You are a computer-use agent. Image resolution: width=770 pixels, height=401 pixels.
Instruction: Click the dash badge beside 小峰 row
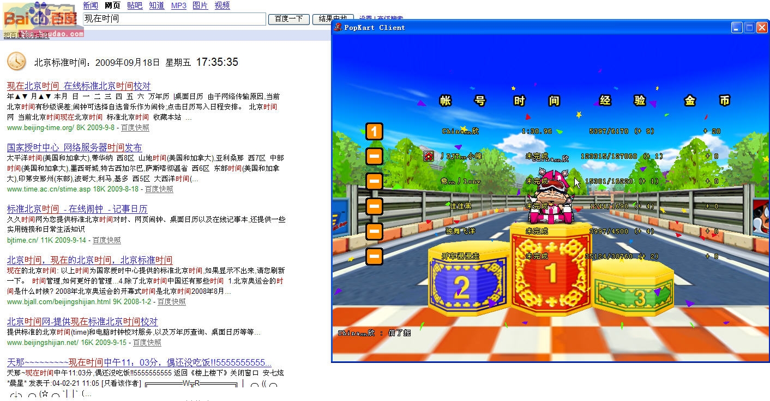[374, 157]
